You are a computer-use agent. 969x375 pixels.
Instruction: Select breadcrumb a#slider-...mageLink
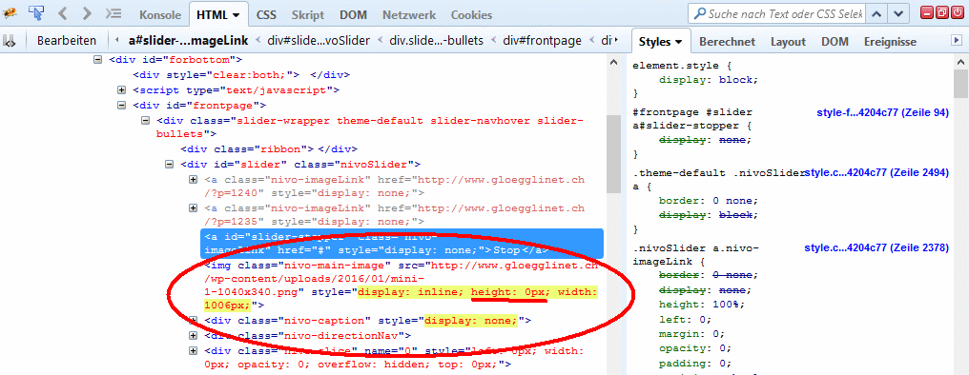(189, 41)
